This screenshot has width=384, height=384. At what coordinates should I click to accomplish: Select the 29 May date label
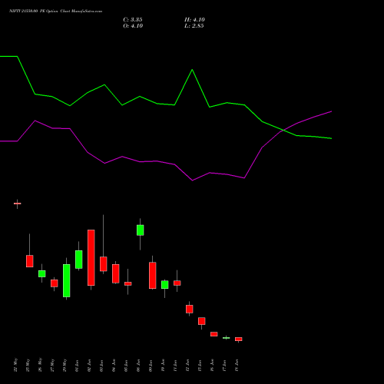[x=65, y=365]
